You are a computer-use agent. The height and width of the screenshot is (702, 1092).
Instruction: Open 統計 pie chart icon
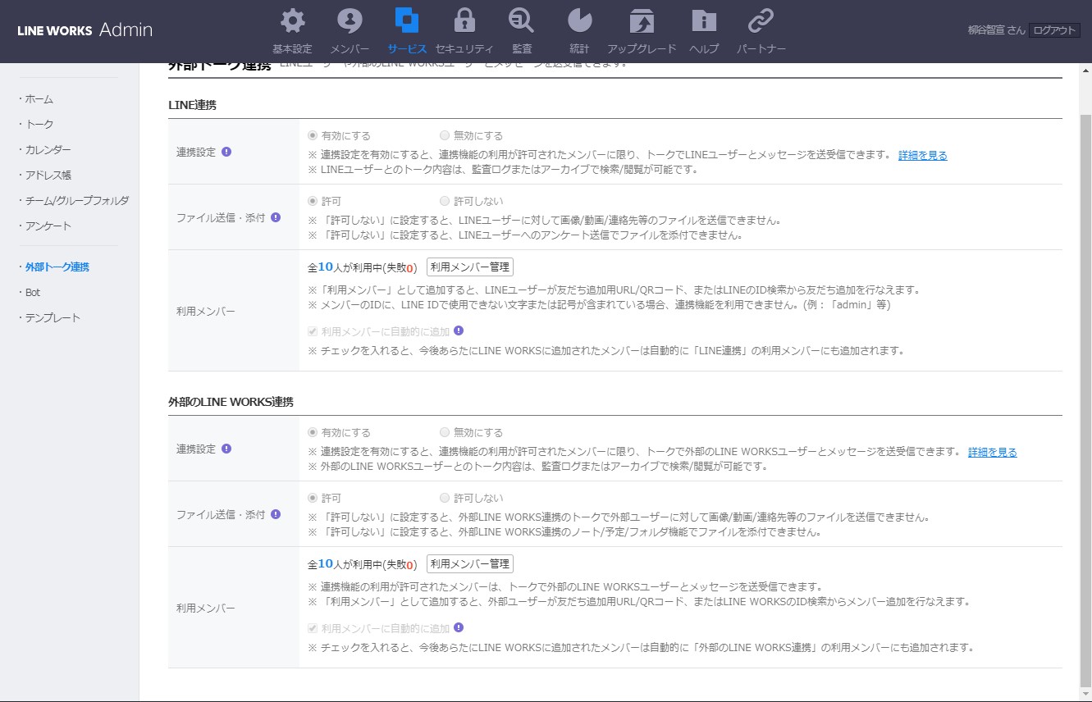coord(579,21)
